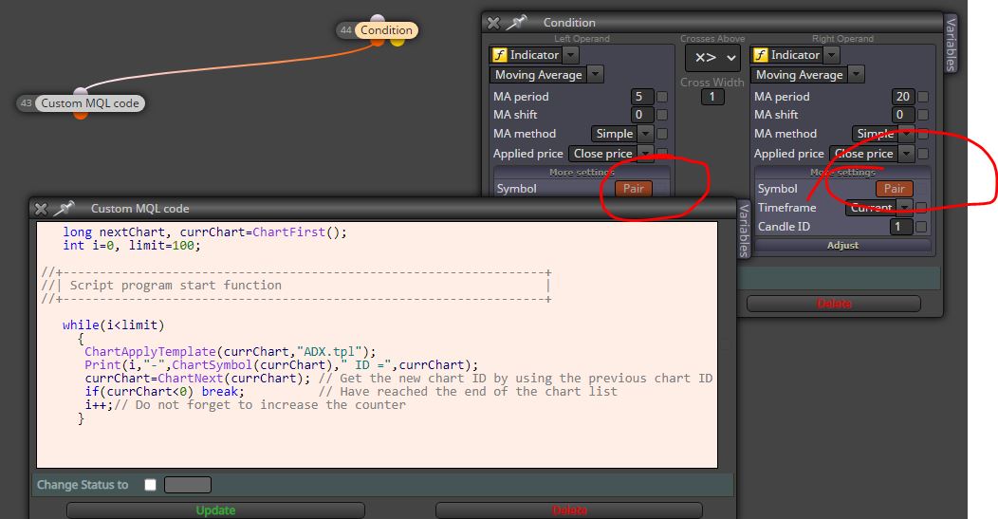Toggle checkbox beside Right Operand Applied price

(x=923, y=154)
